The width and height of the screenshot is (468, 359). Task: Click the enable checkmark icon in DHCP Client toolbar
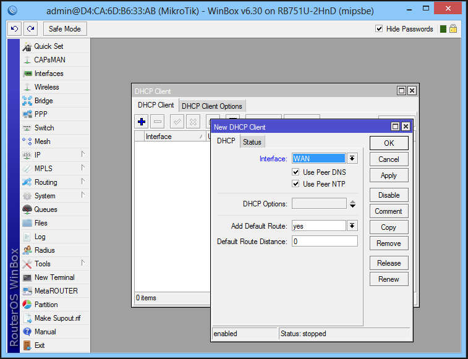177,122
